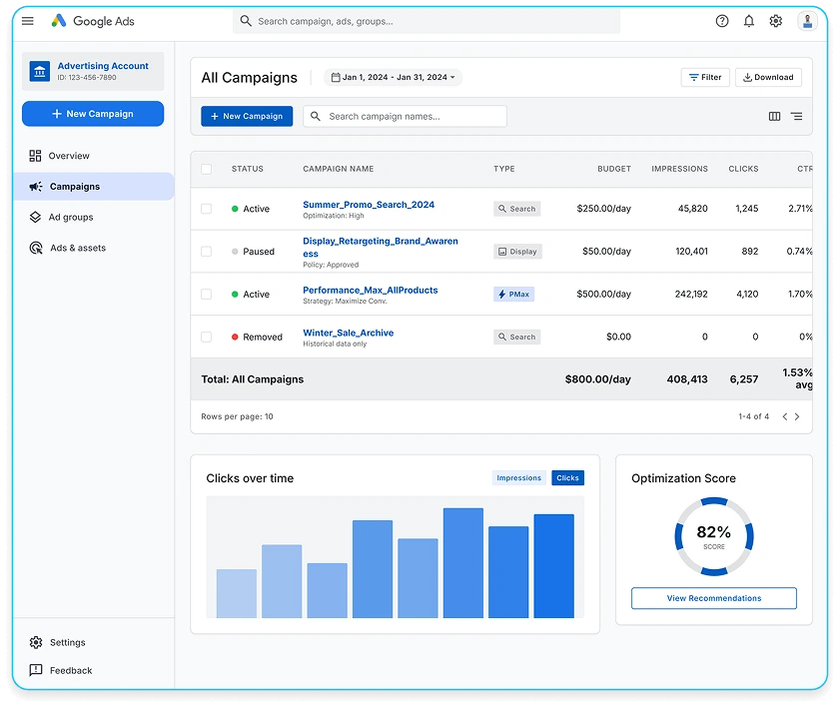Image resolution: width=840 pixels, height=708 pixels.
Task: Sort by the STATUS column header
Action: tap(248, 169)
